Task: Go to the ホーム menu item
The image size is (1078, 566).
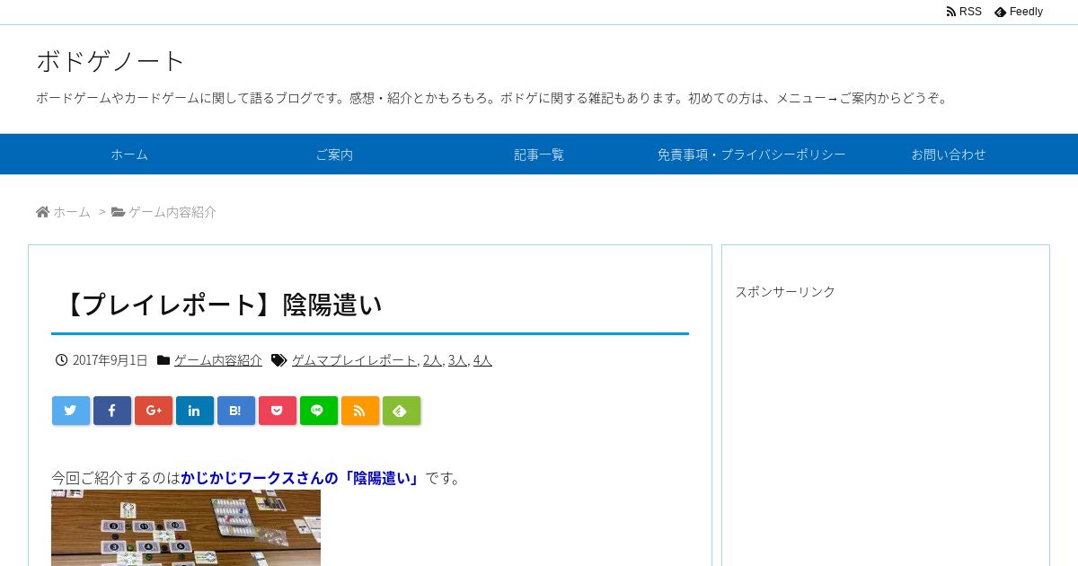Action: pos(129,155)
